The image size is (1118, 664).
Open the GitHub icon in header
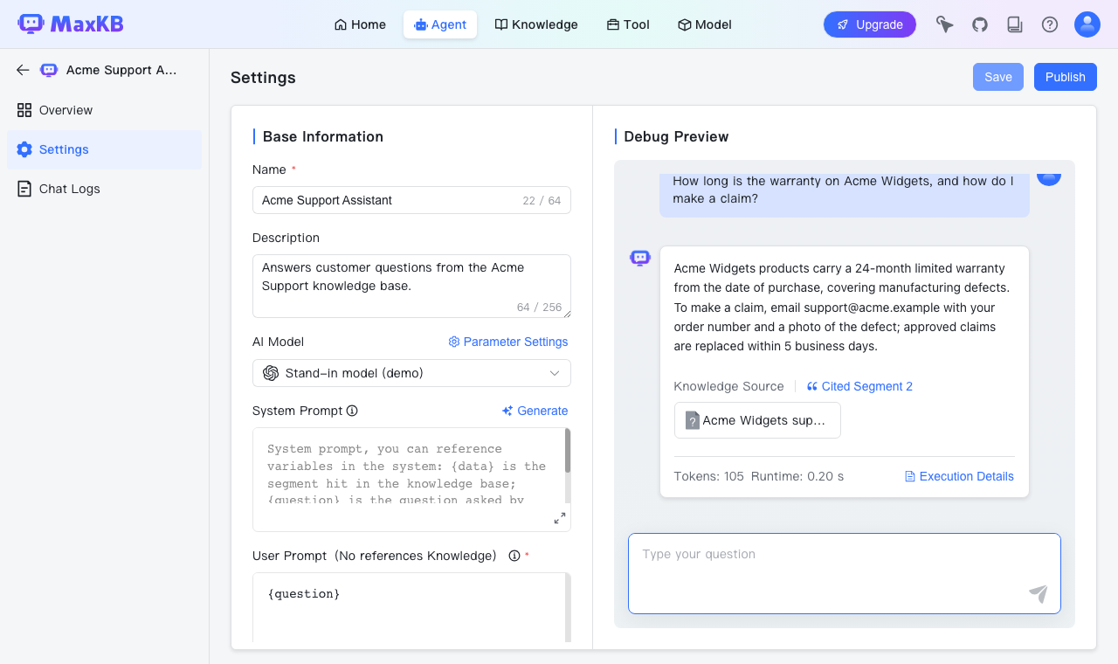point(980,24)
